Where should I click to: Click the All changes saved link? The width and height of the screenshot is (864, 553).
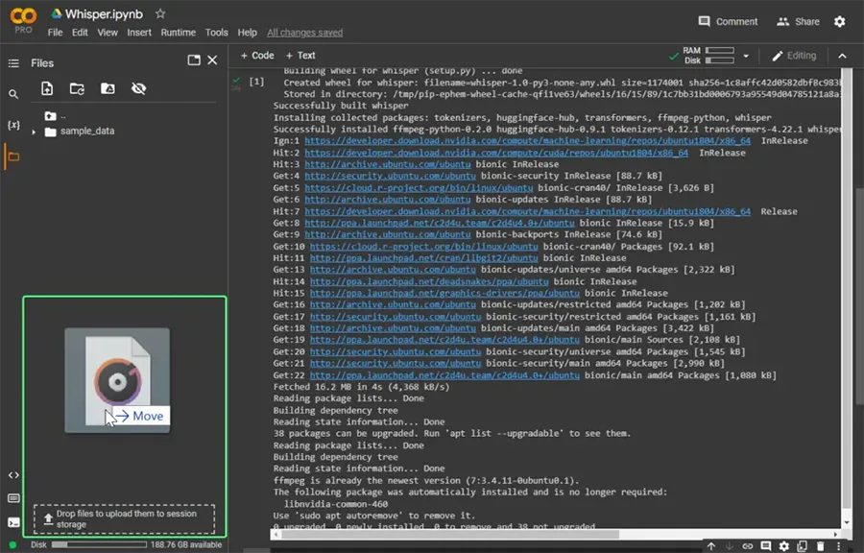(x=305, y=32)
